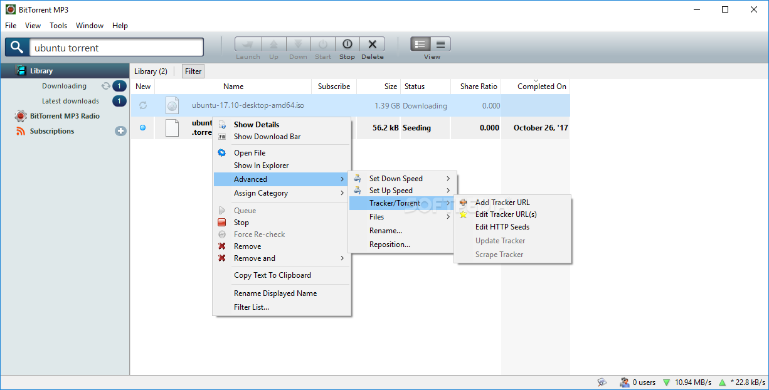Click the Start toolbar button
The width and height of the screenshot is (769, 390).
click(x=323, y=45)
